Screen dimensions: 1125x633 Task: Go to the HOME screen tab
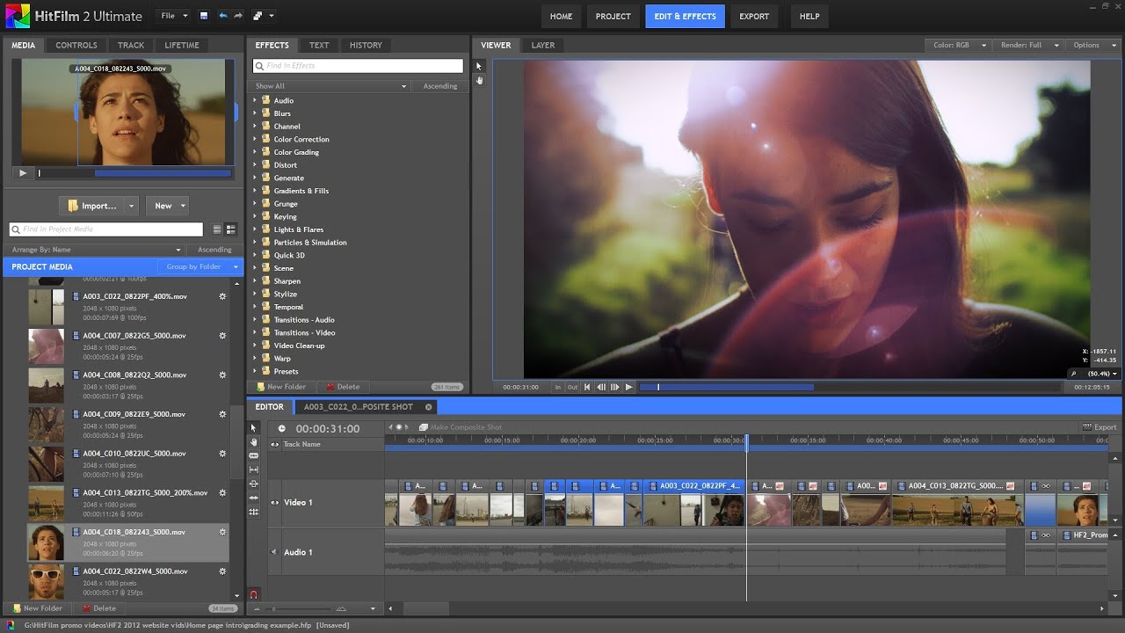(562, 16)
